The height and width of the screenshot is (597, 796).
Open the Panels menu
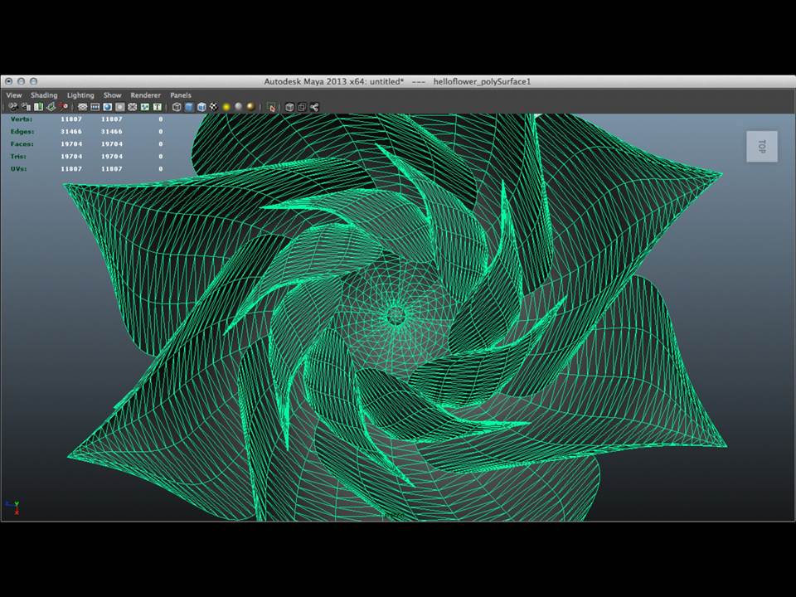[x=181, y=95]
